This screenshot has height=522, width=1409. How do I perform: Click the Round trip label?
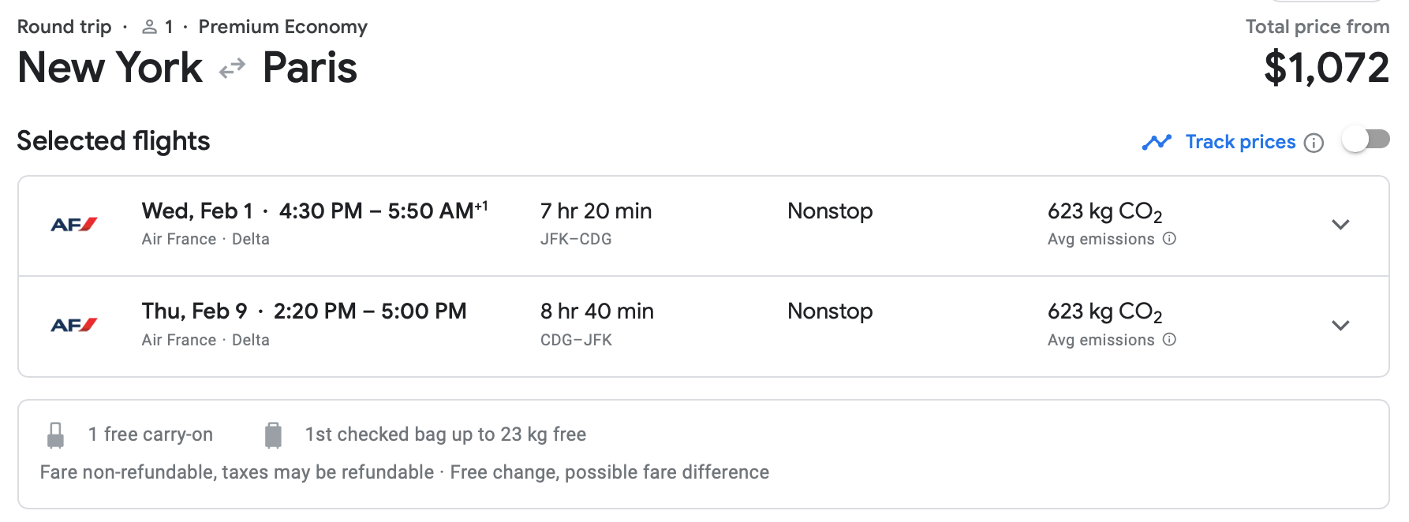point(65,27)
